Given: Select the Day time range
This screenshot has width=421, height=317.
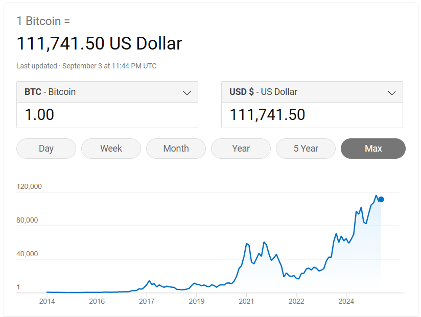Looking at the screenshot, I should (x=46, y=149).
